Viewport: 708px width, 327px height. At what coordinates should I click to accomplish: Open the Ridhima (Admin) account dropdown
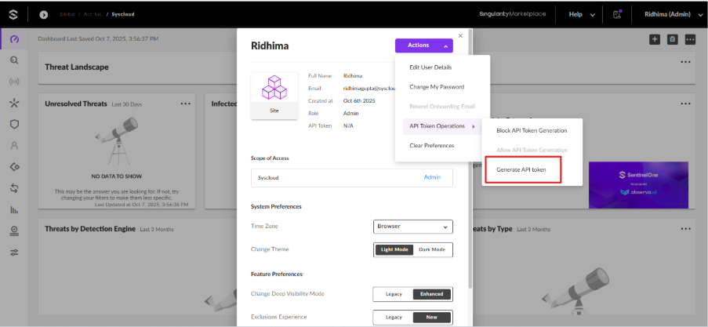tap(674, 14)
